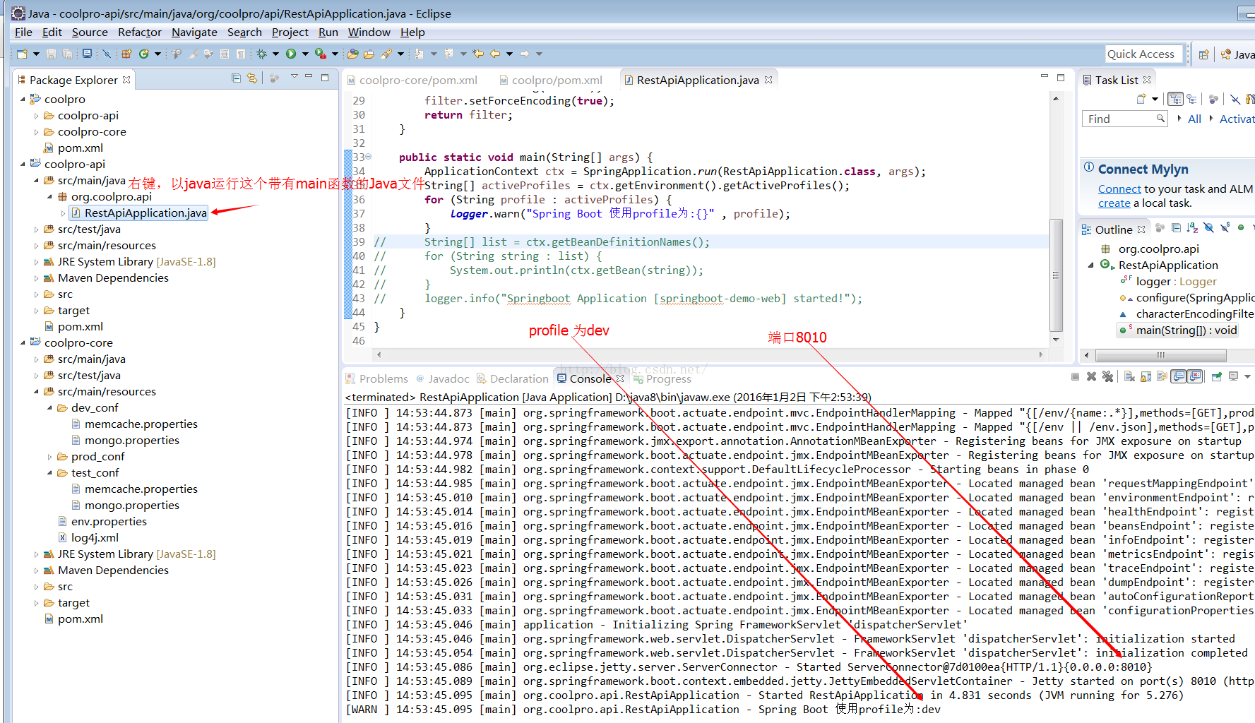Expand the coolpro-api folder under coolpro
Screen dimensions: 1255x723
[36, 116]
